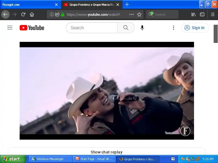Open the Firefox Library icon

pyautogui.click(x=193, y=14)
